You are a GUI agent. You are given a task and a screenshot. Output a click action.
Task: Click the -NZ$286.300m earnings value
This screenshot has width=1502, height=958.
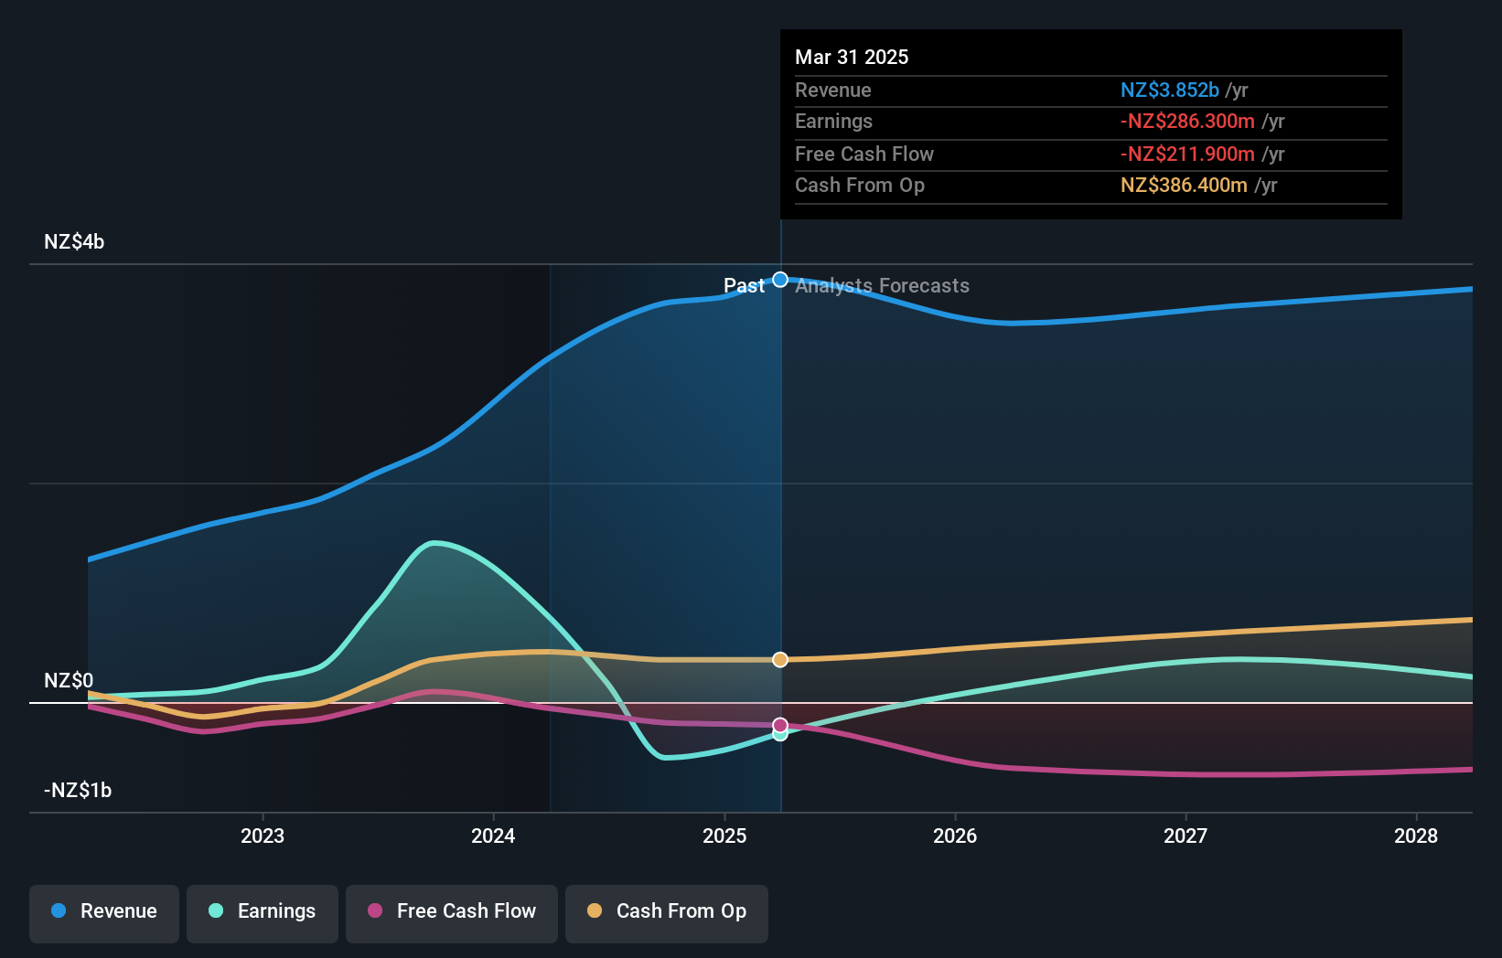(x=1187, y=122)
